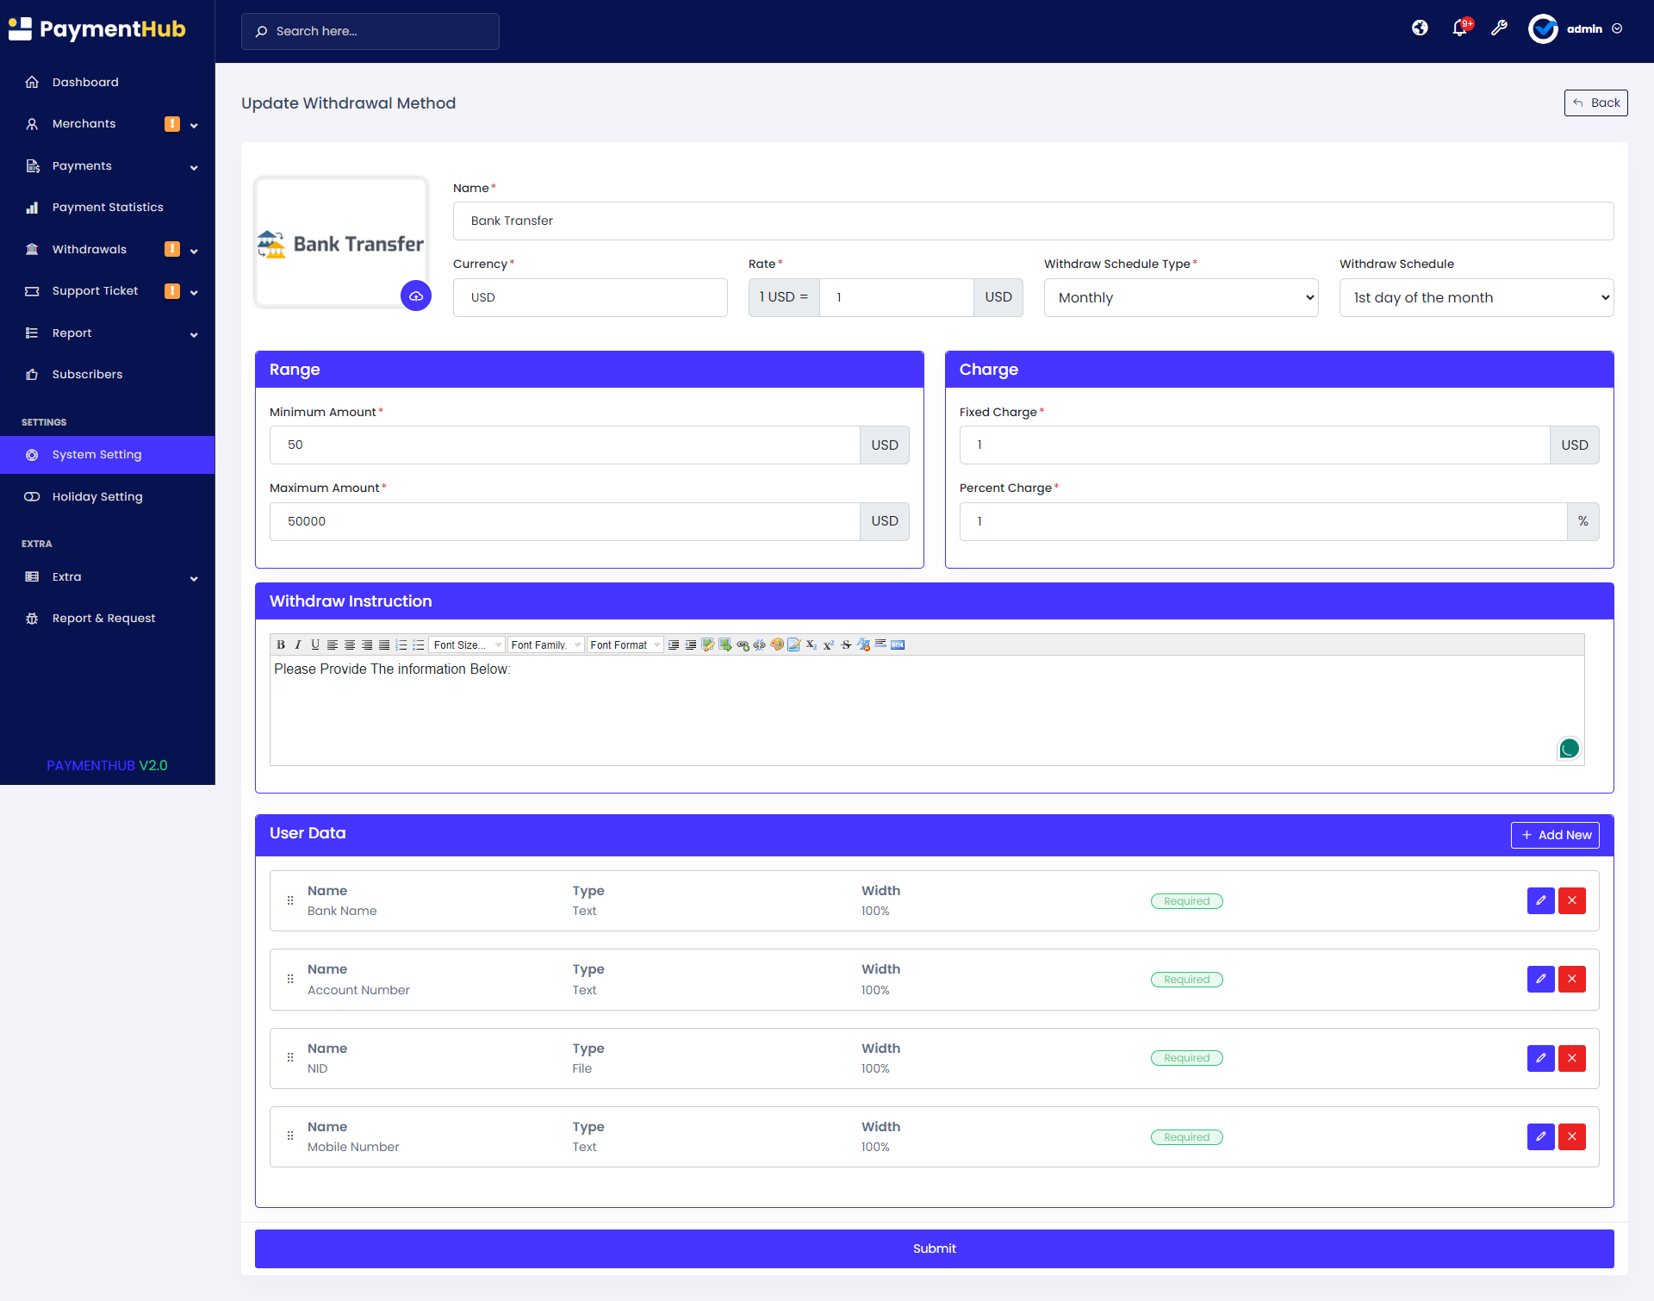Click the Back button
1654x1301 pixels.
[1595, 103]
